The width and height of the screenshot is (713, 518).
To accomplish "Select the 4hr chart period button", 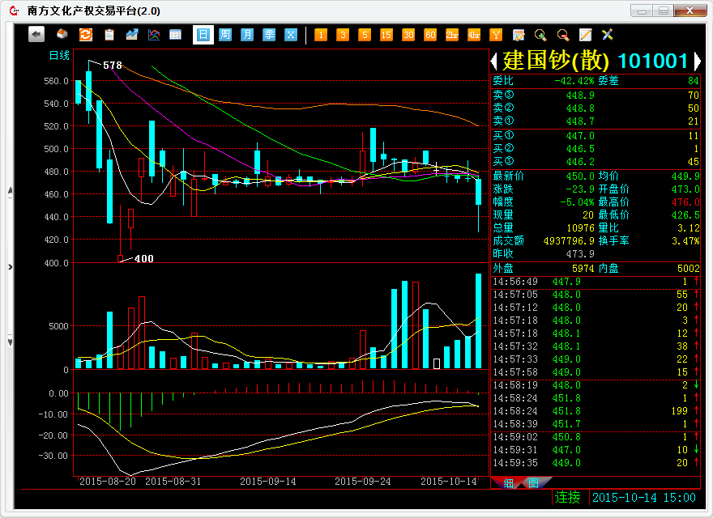I will pos(474,34).
